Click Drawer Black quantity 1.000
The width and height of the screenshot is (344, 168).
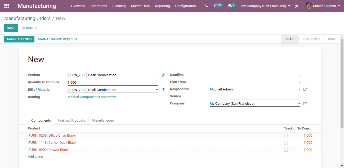pyautogui.click(x=308, y=150)
